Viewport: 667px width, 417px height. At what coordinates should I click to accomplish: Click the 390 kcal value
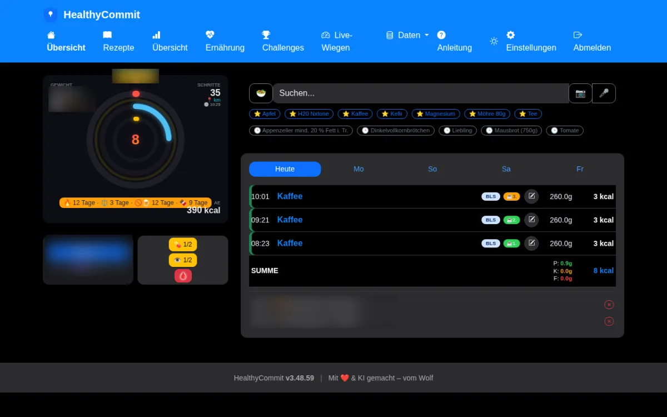pos(203,210)
